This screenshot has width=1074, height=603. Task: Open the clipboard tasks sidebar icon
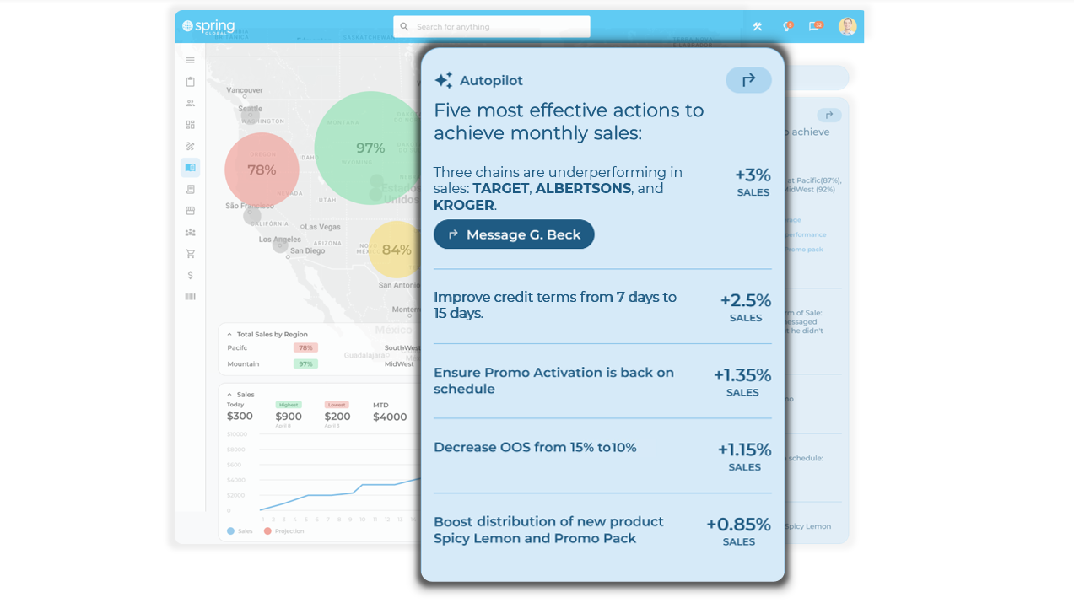point(190,82)
